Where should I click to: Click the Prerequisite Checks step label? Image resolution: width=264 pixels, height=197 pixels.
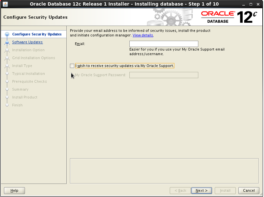click(x=30, y=81)
